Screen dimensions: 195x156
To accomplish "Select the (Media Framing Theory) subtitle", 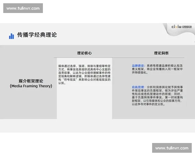I will click(x=31, y=86).
